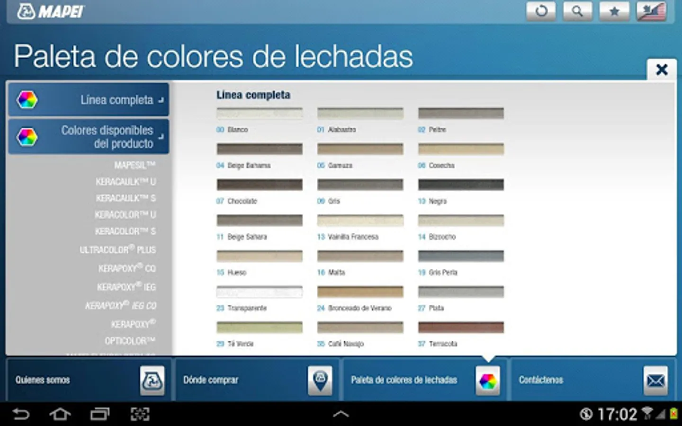Pick the 10 Negro swatch
Image resolution: width=682 pixels, height=426 pixels.
(461, 185)
